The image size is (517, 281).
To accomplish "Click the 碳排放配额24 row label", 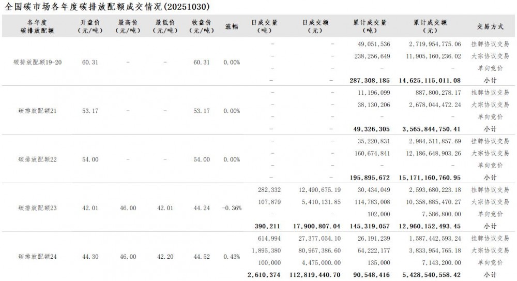I will pos(37,257).
